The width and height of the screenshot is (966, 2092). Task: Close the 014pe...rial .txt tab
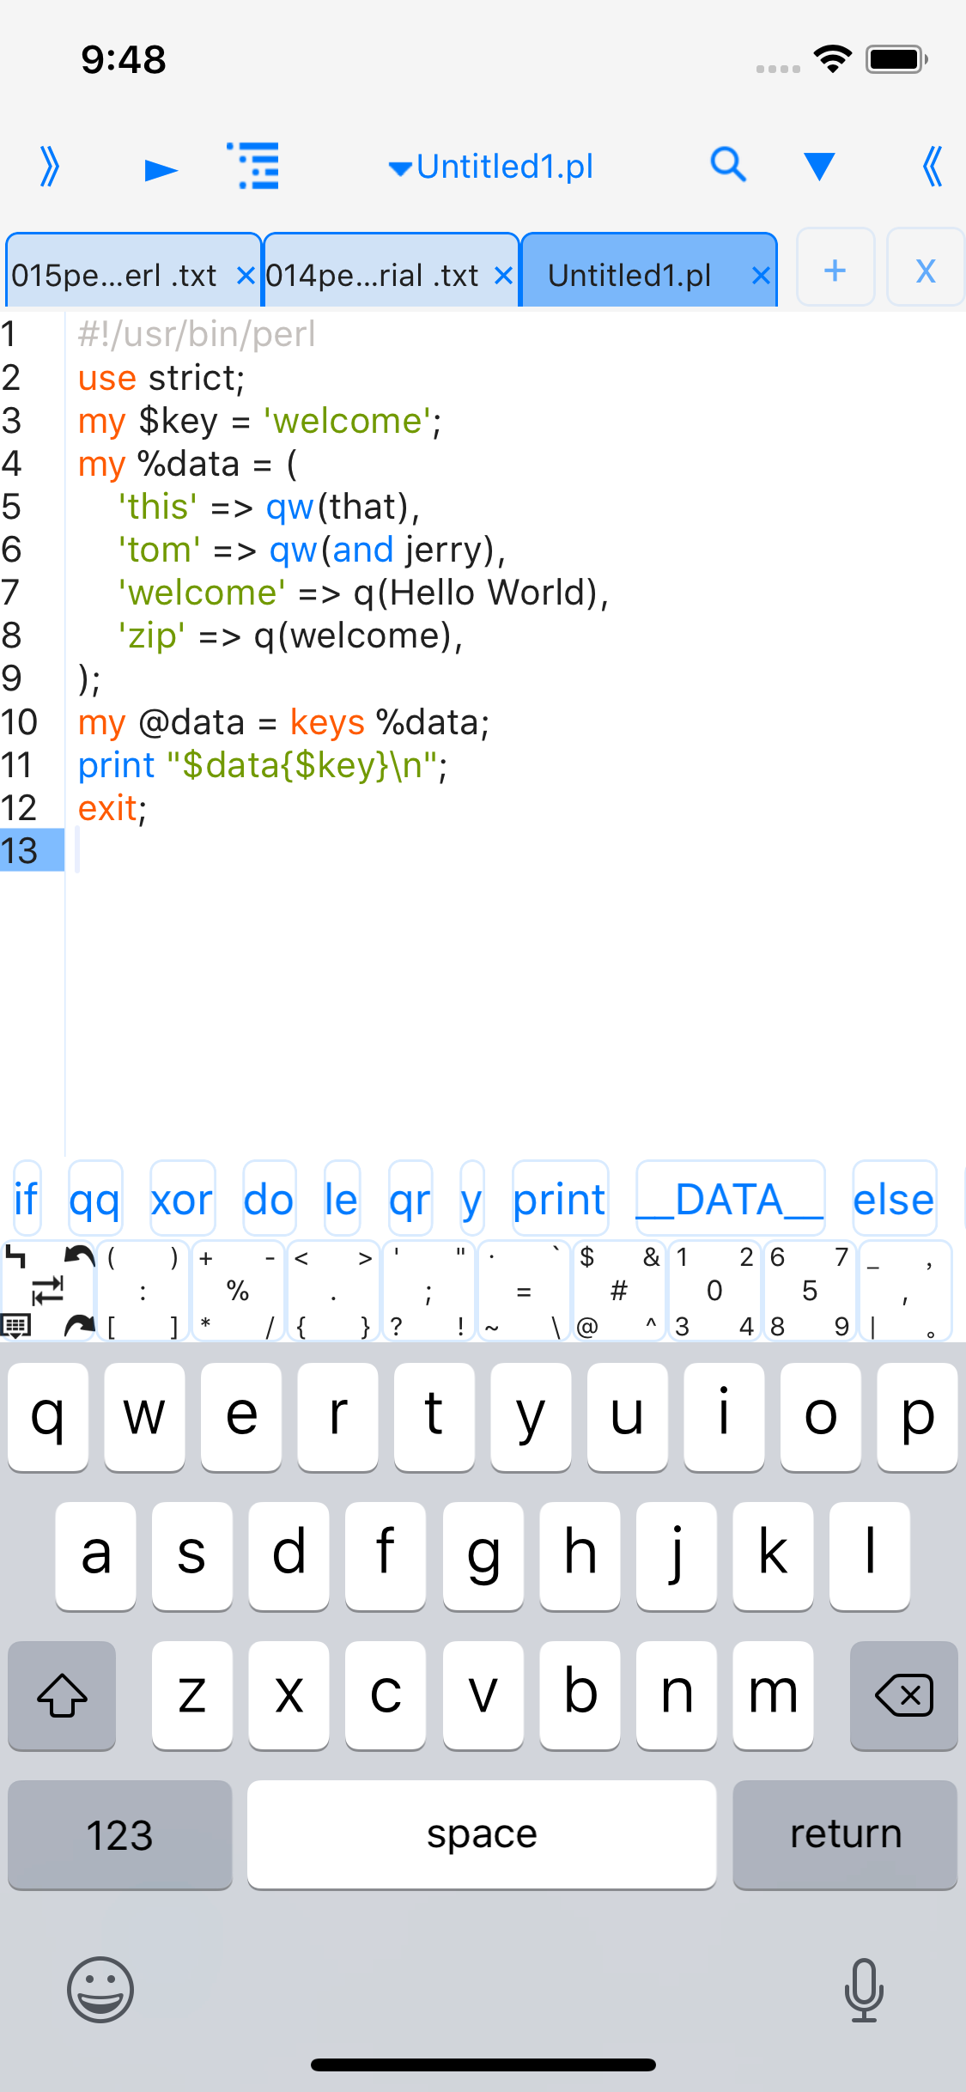coord(503,276)
